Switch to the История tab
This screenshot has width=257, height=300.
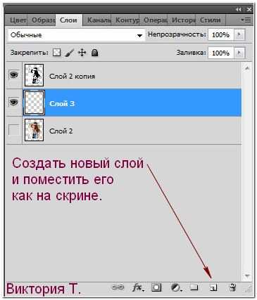[182, 20]
